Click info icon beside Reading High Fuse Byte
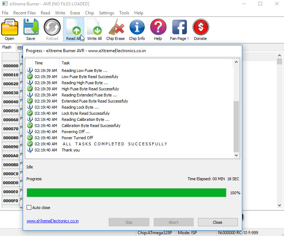 tap(30, 82)
